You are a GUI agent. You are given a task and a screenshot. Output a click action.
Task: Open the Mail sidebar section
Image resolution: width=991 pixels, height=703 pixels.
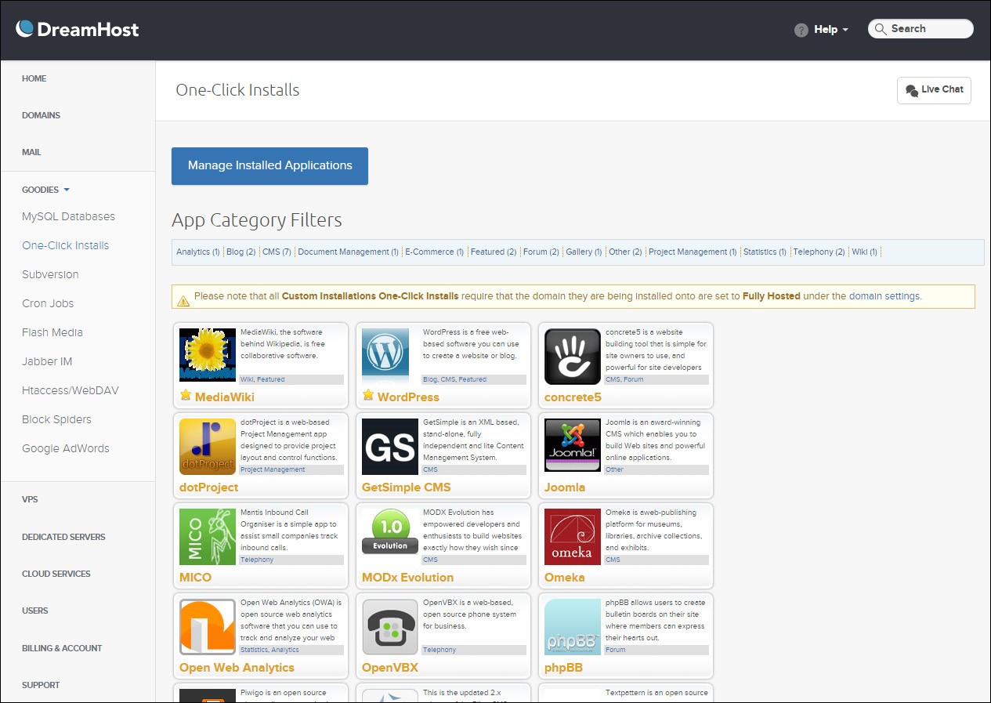31,152
